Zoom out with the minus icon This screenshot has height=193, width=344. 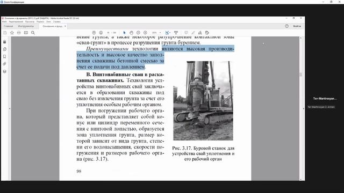[x=138, y=33]
